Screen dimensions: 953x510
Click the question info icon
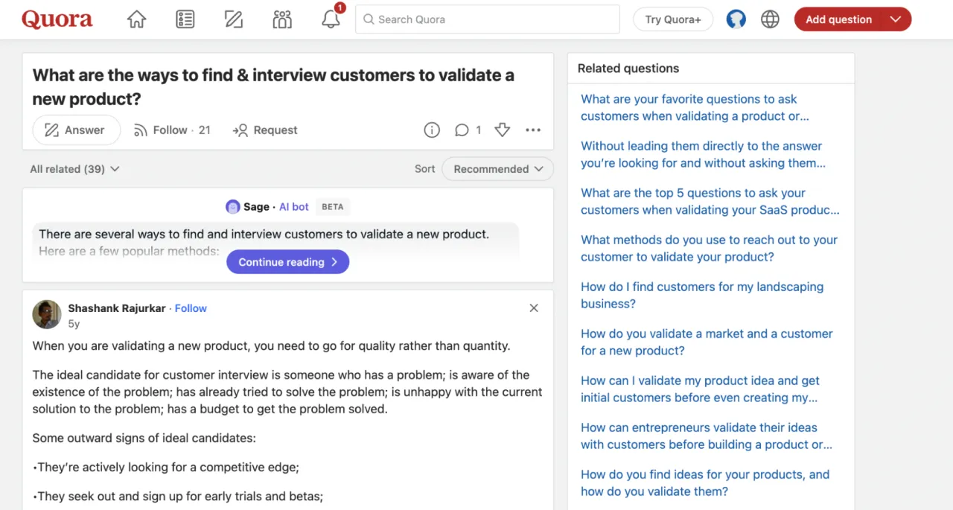[x=432, y=130]
